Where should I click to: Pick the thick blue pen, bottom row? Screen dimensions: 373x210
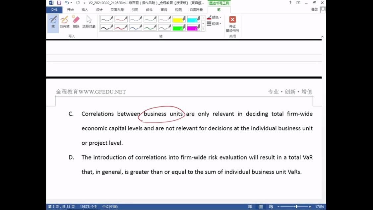click(x=136, y=28)
